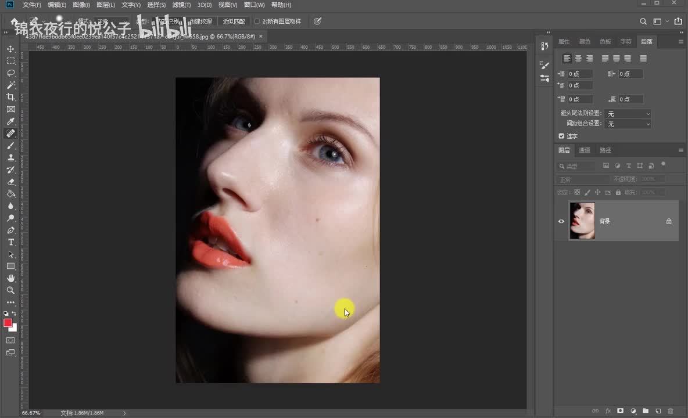Viewport: 688px width, 418px height.
Task: Change screen mode from toolbar
Action: pos(10,352)
